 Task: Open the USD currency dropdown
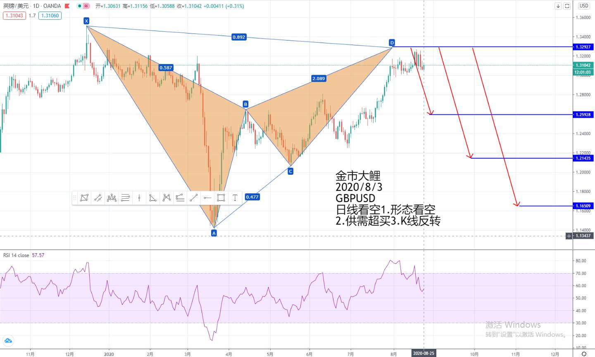[584, 6]
